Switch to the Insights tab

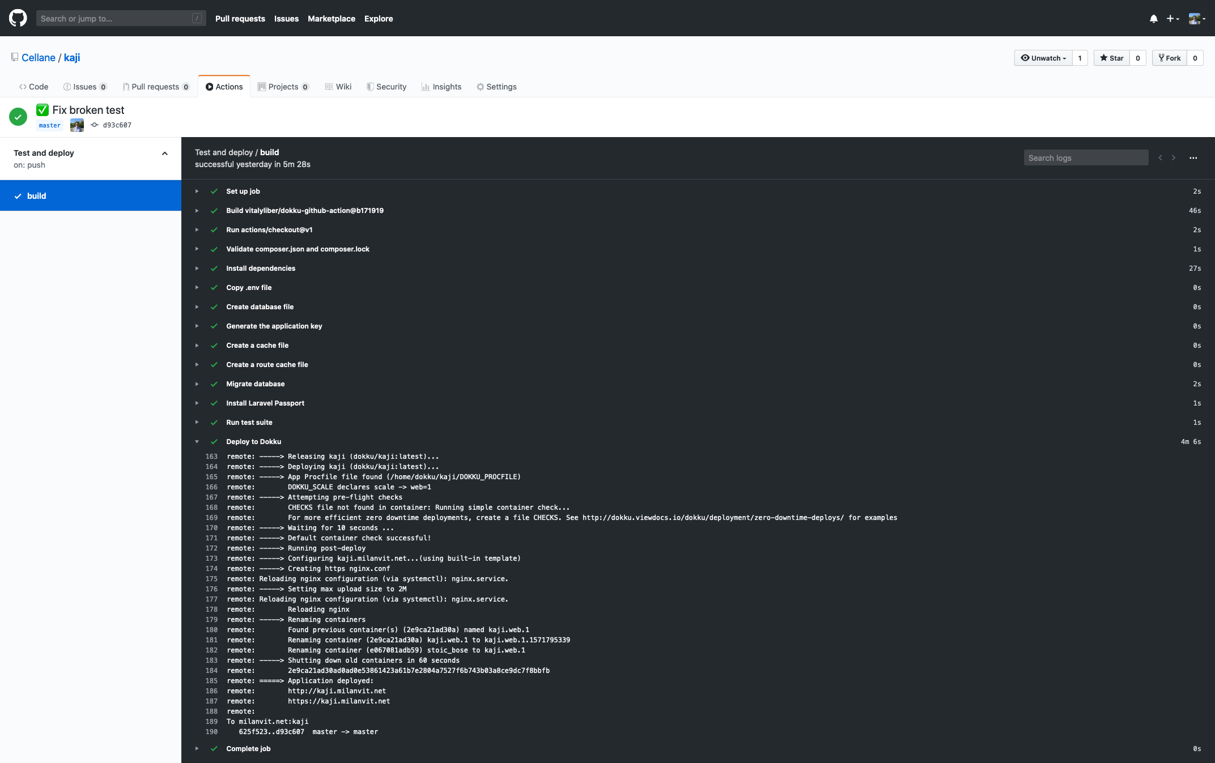tap(441, 87)
